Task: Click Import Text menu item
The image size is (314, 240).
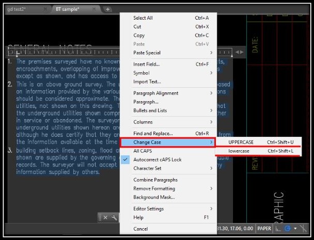Action: click(168, 82)
